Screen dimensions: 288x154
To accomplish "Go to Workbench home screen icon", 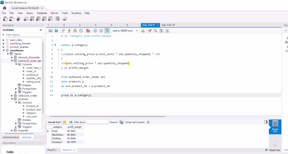I will coord(5,8).
